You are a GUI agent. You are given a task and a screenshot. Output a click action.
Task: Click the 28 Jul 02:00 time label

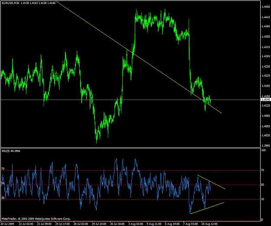coord(81,224)
